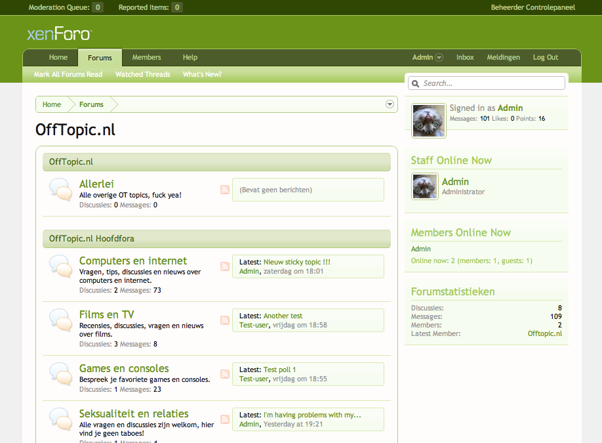The image size is (602, 443).
Task: Open latest thread Another test
Action: tap(283, 316)
